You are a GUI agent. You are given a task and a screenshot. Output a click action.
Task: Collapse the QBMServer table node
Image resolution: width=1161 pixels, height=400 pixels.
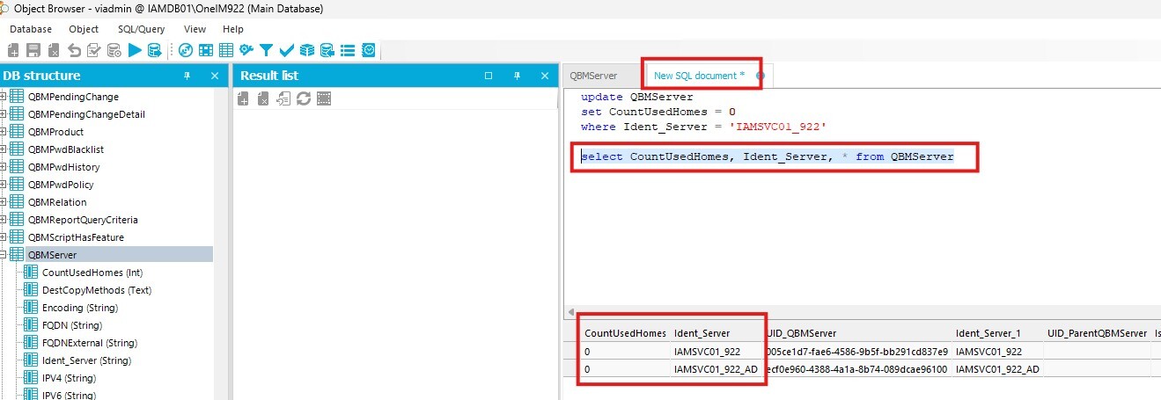coord(4,255)
